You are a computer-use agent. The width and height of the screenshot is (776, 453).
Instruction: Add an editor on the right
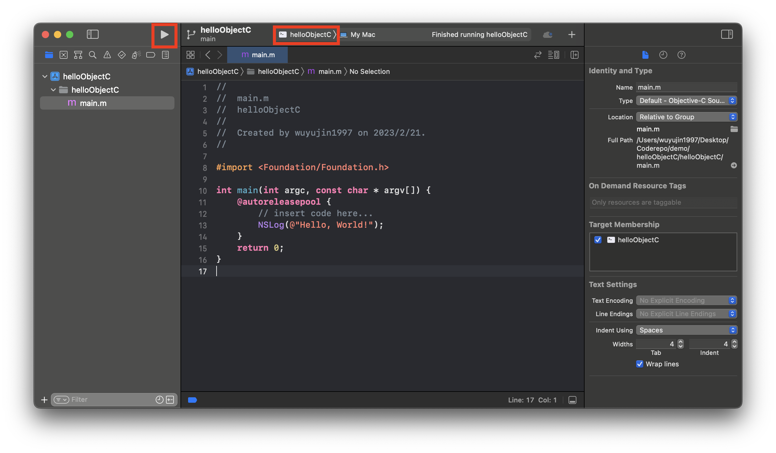click(x=574, y=55)
